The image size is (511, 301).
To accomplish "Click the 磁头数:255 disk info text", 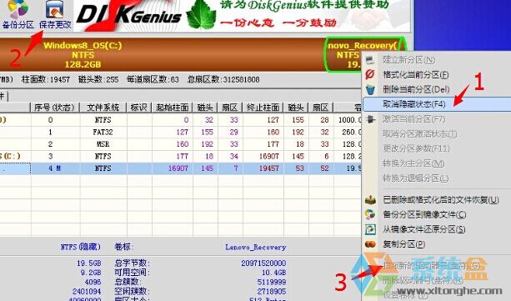I will 98,79.
